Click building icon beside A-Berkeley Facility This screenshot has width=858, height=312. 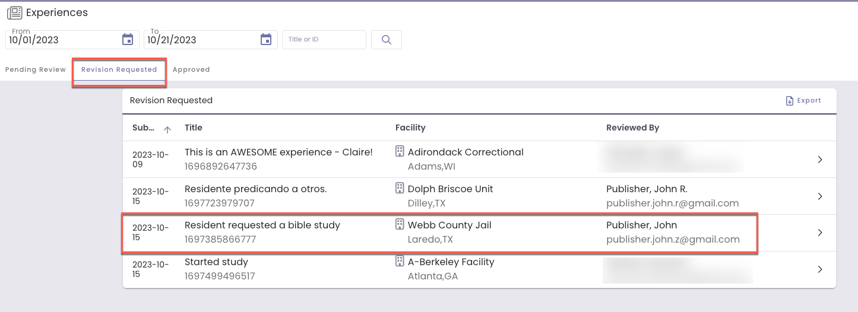coord(400,262)
